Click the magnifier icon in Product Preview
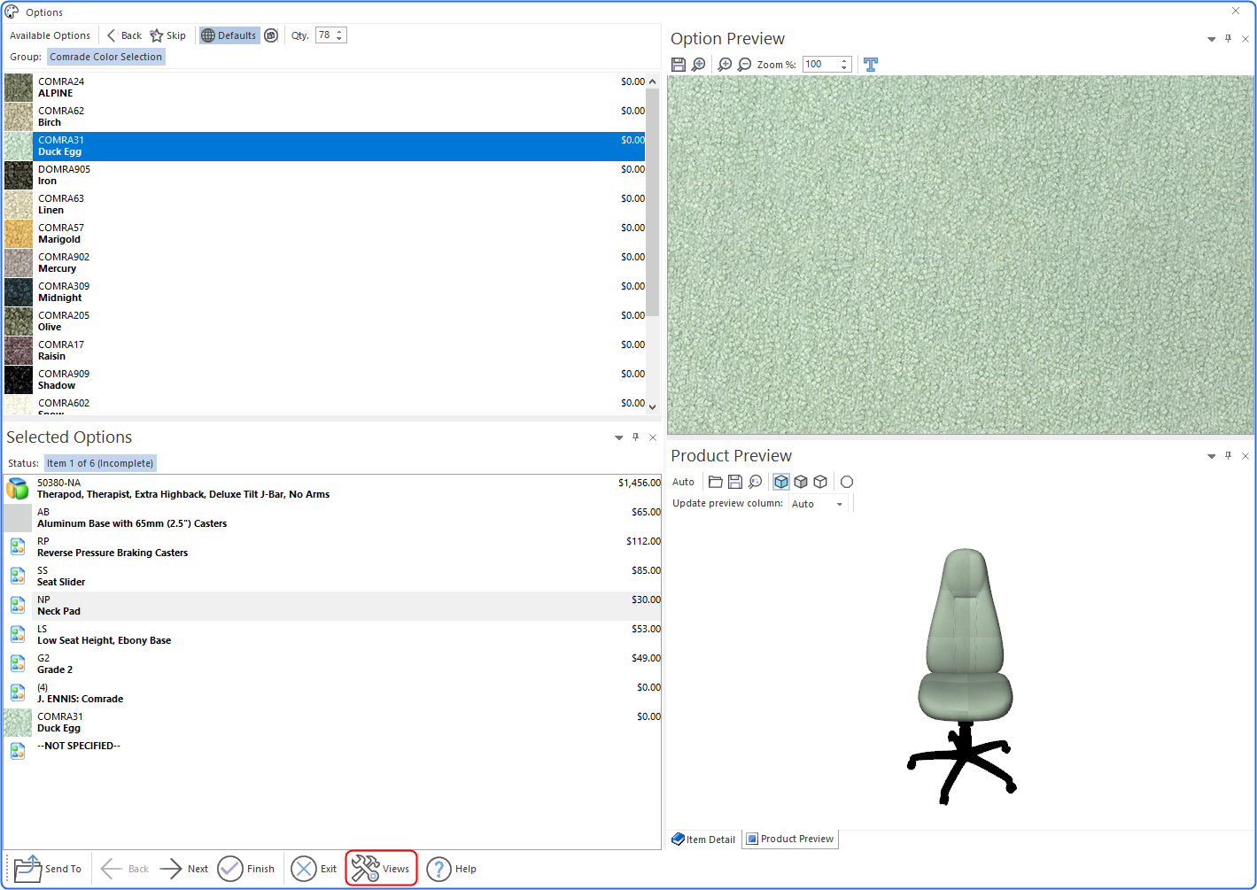 [755, 482]
